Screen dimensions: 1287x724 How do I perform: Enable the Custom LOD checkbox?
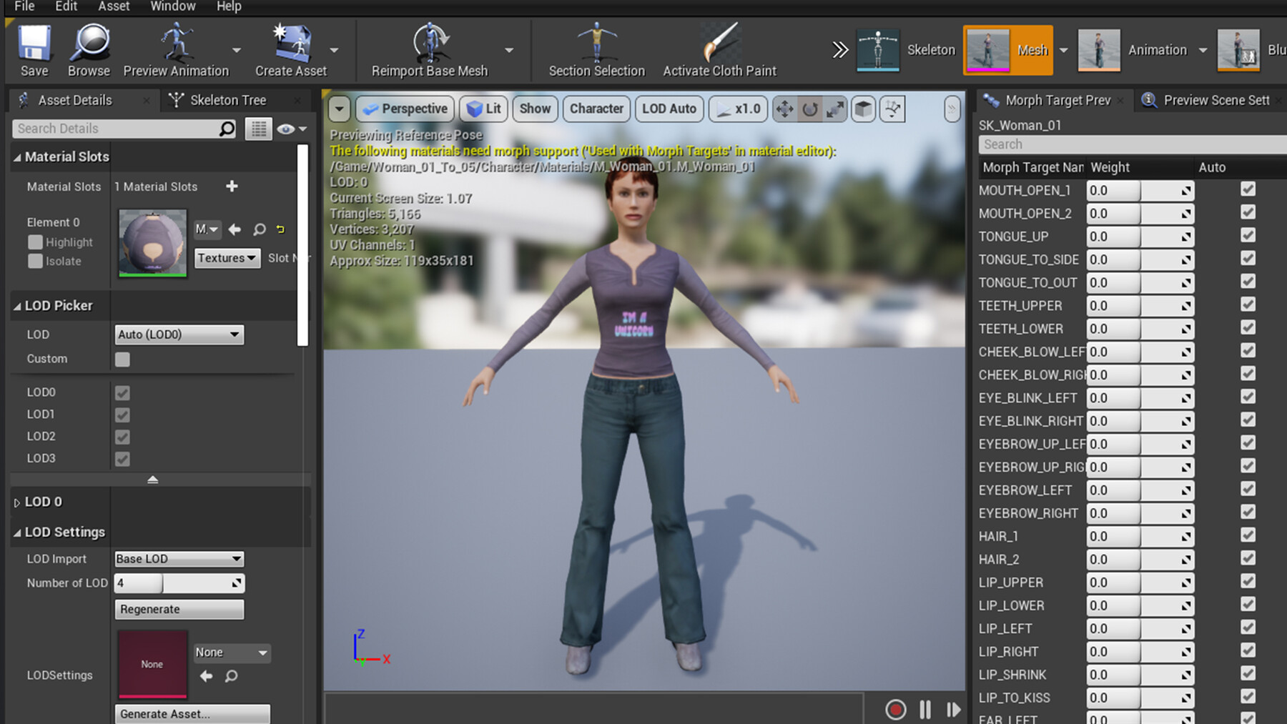point(122,359)
